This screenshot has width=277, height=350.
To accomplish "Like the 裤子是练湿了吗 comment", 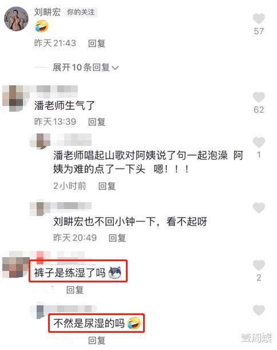I will click(259, 265).
